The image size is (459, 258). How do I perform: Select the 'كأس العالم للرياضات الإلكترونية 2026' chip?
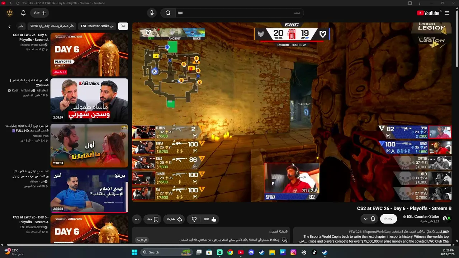click(x=52, y=26)
